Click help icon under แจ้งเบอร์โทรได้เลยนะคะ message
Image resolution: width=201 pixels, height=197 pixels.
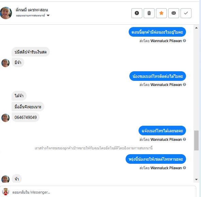point(184,139)
